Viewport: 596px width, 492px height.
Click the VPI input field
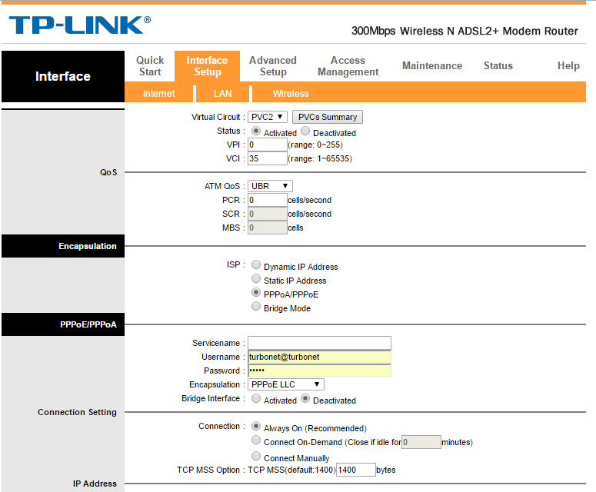coord(267,145)
